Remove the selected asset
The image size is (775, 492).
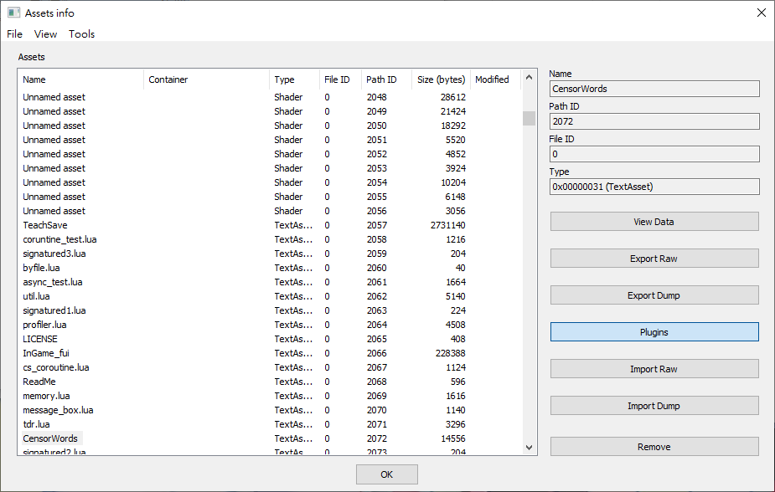coord(654,447)
